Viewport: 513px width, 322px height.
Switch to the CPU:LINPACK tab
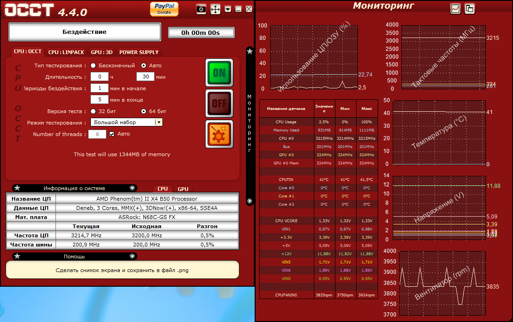coord(66,52)
